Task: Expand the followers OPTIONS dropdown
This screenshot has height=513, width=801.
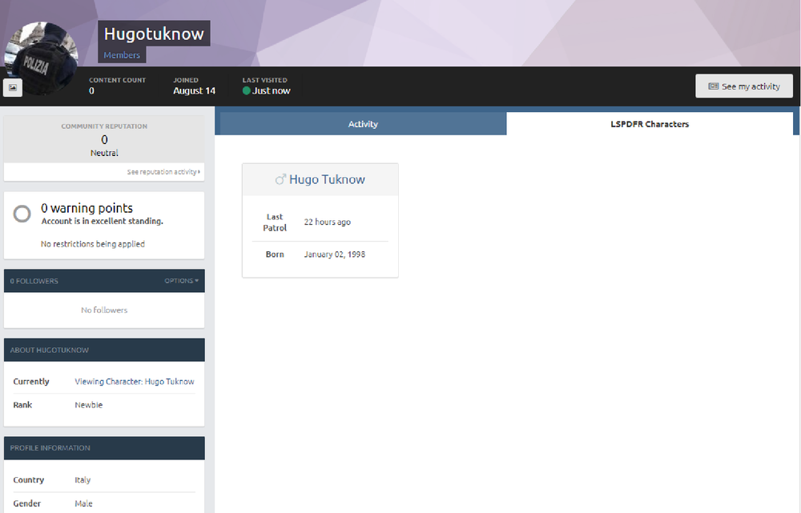Action: [x=181, y=281]
